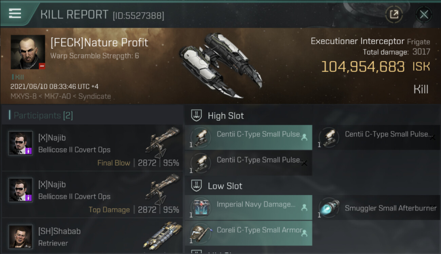
Task: Select the Executioner Interceptor ship image
Action: click(x=220, y=65)
